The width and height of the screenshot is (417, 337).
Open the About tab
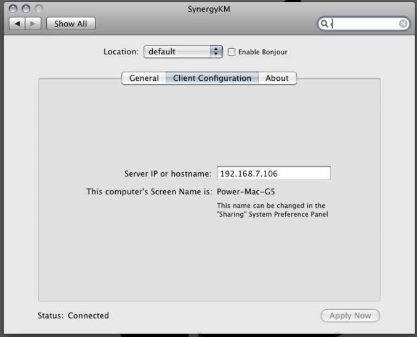[277, 78]
